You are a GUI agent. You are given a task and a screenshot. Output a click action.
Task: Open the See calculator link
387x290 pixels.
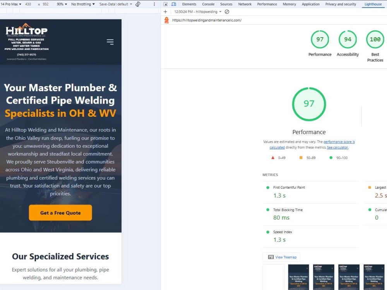337,147
